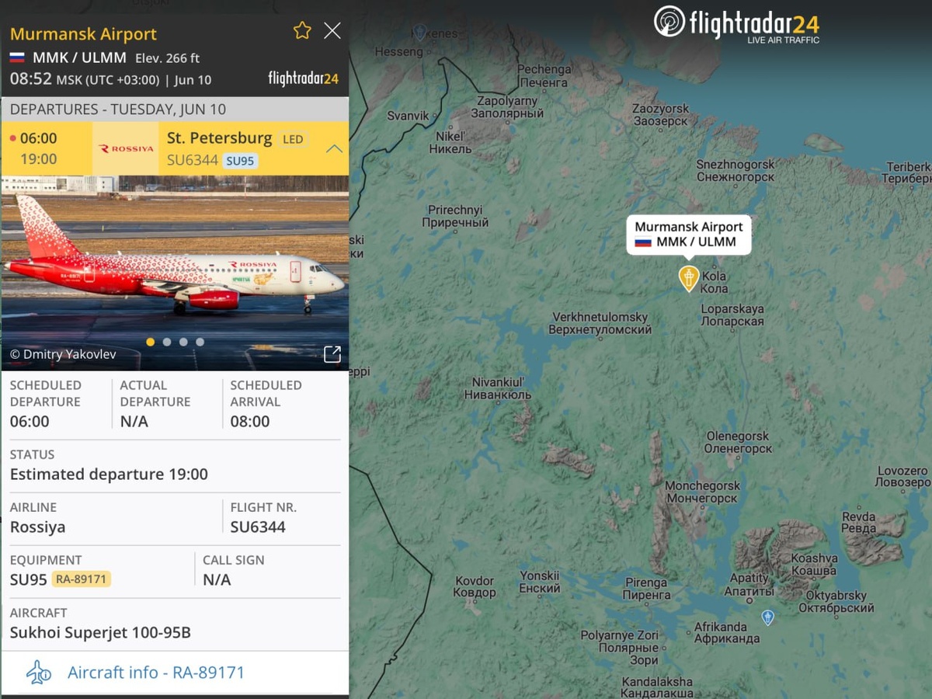
Task: Click the Rossiya airline logo in flight row
Action: (126, 148)
